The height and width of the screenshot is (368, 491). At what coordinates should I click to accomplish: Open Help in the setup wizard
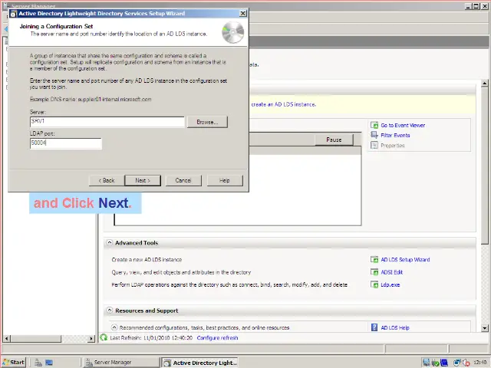(x=225, y=180)
